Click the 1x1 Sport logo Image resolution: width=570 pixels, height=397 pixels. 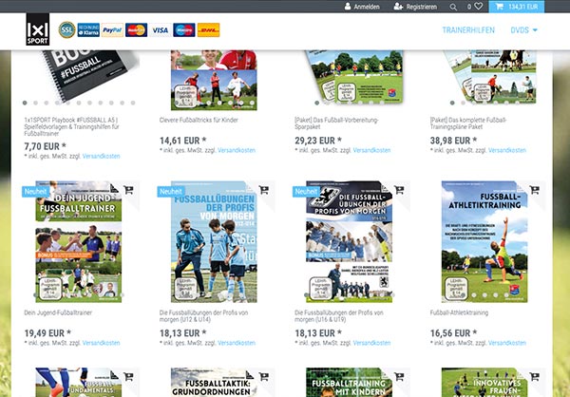40,29
